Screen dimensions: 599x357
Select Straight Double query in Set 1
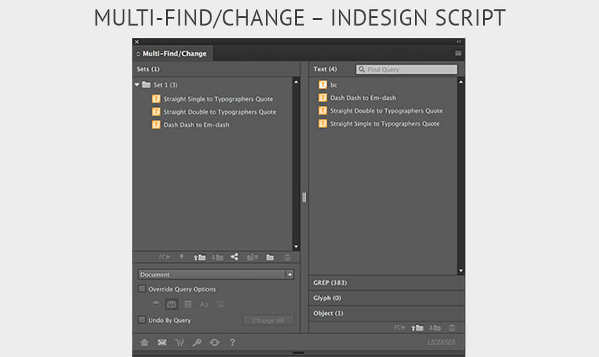point(213,112)
